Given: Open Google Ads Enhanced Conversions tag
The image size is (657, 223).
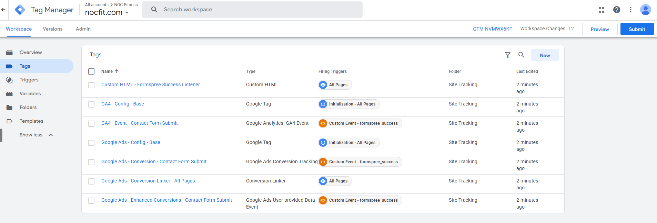Looking at the screenshot, I should pos(166,200).
